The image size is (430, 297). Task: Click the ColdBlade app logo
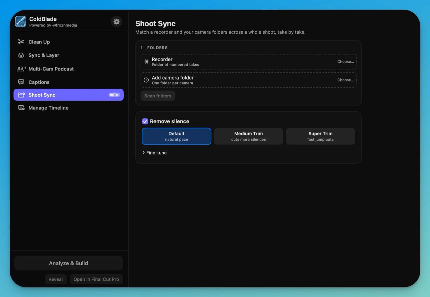(x=21, y=22)
